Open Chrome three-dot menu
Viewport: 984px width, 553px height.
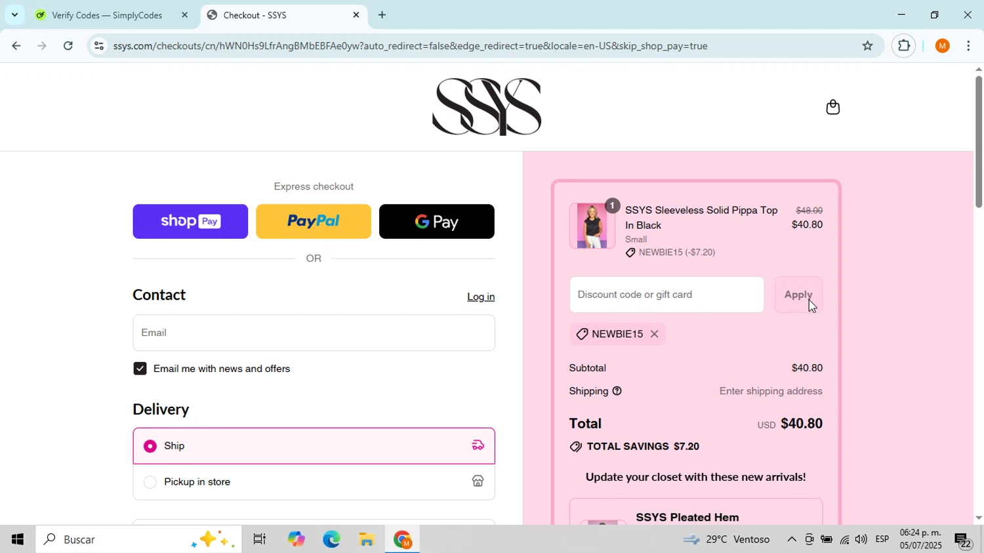[968, 46]
